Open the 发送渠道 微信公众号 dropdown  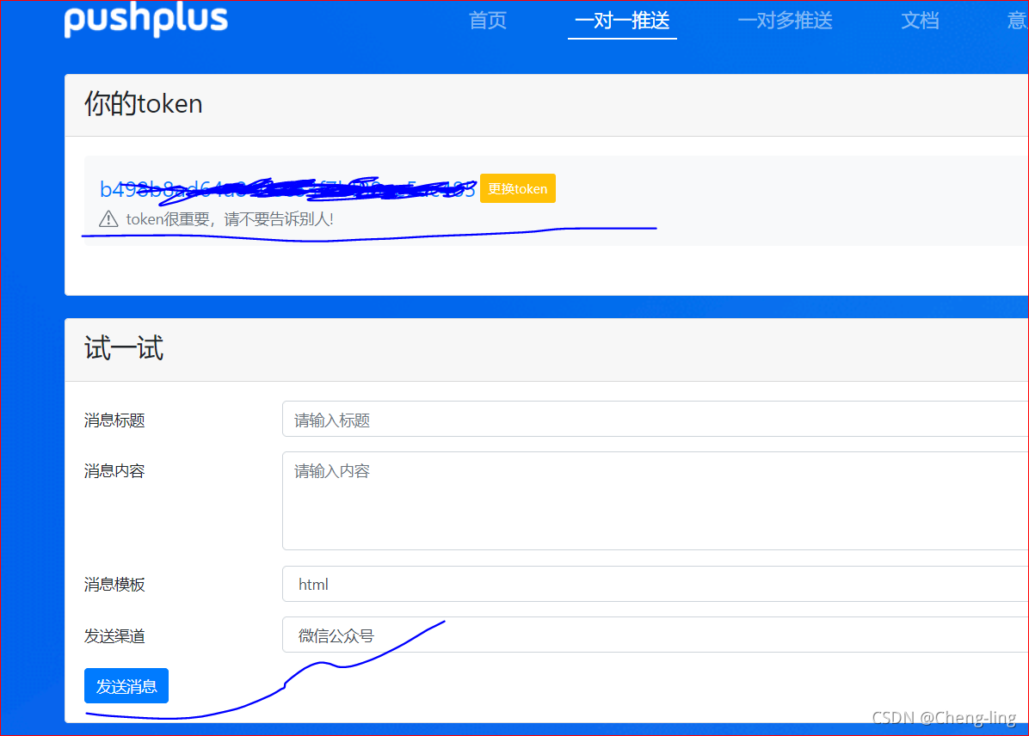point(655,635)
